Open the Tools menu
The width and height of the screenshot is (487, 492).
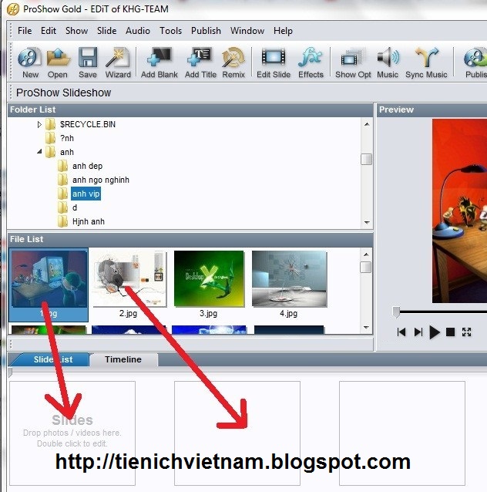click(x=170, y=31)
